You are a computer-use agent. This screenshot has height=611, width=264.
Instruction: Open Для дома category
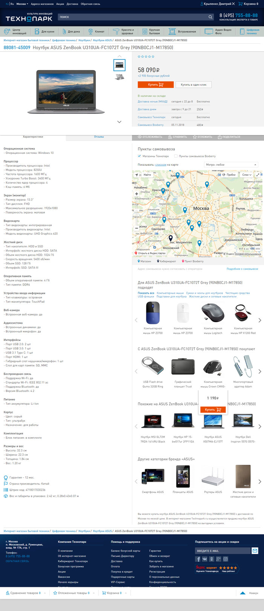click(x=71, y=31)
